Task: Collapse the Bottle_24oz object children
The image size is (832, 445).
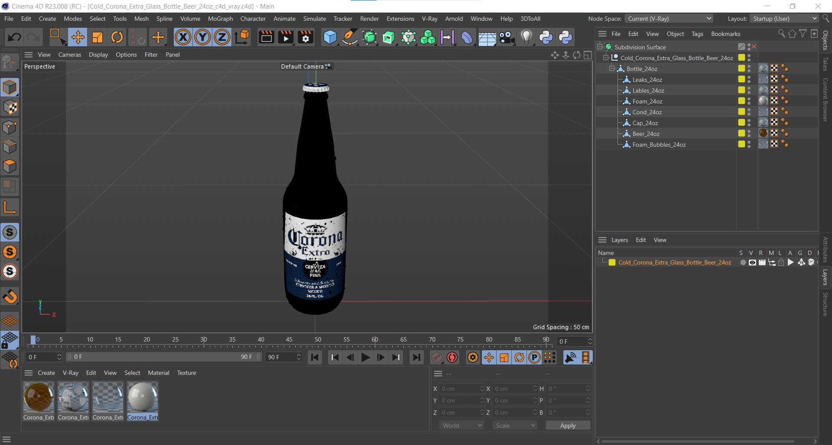Action: tap(612, 68)
